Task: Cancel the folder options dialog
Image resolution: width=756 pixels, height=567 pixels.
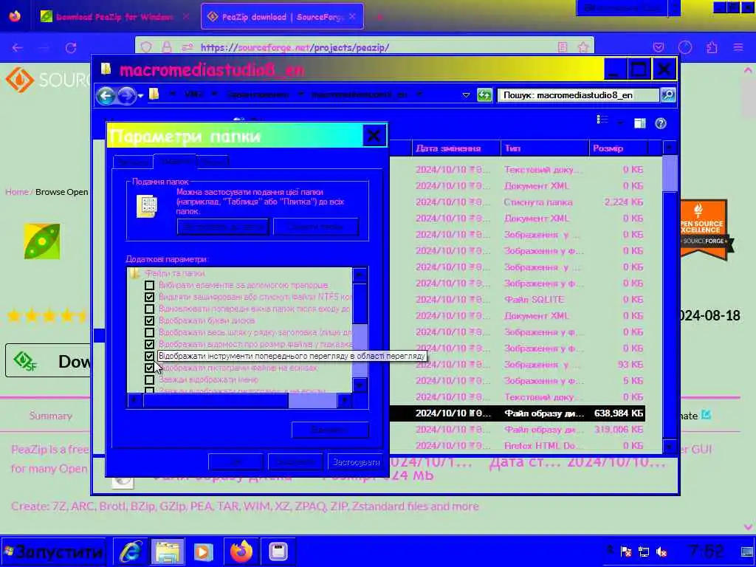Action: pyautogui.click(x=295, y=461)
